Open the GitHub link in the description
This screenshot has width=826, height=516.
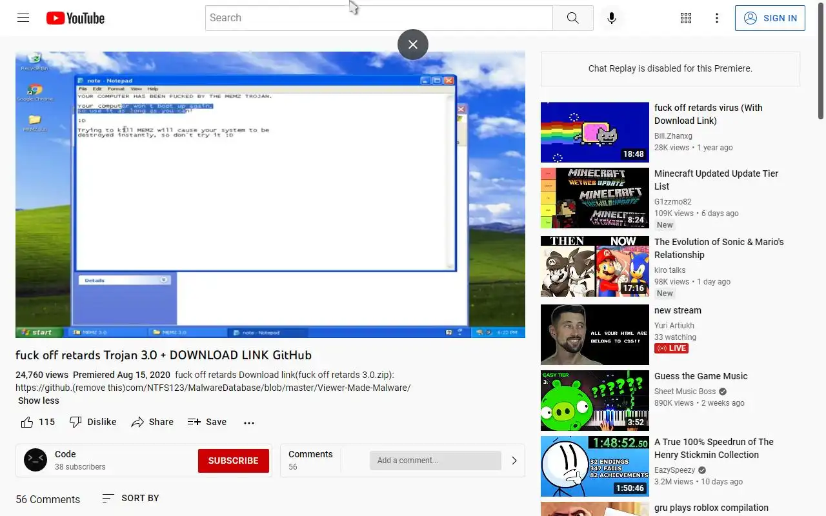[213, 388]
